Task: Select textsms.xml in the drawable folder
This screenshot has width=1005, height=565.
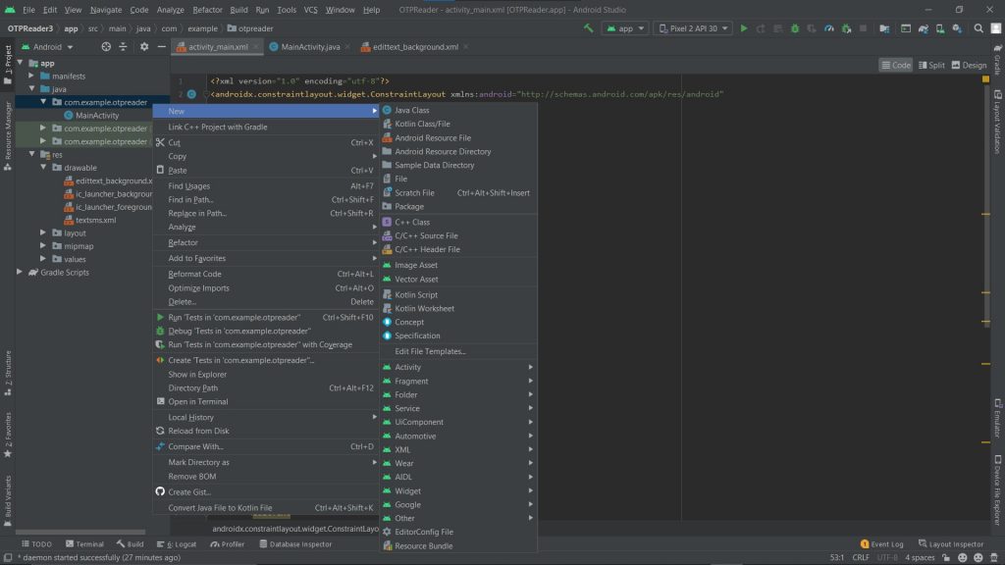Action: (95, 220)
